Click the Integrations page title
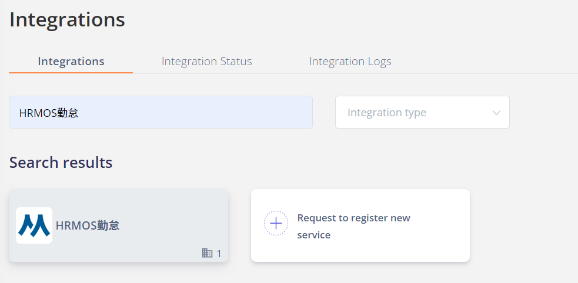578x283 pixels. 67,19
